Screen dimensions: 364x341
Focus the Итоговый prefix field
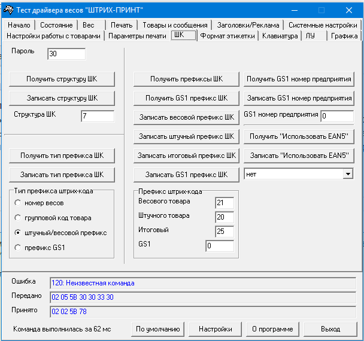(x=225, y=232)
